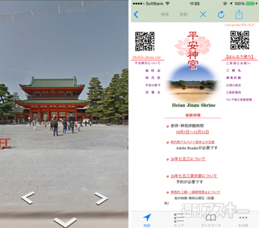Screen dimensions: 259x228
Task: Move backward with Street View down arrow
Action: (65, 222)
